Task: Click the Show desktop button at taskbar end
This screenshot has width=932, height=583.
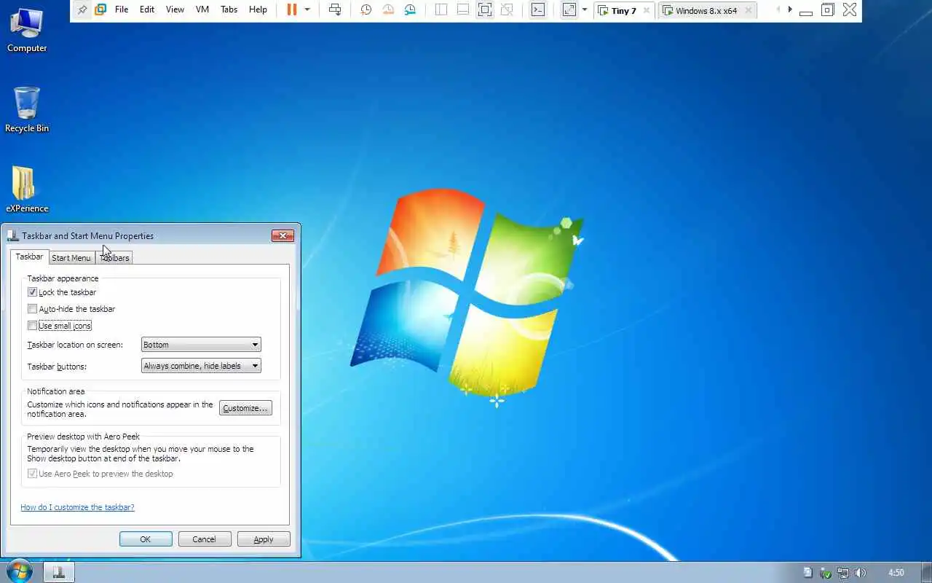Action: coord(926,573)
